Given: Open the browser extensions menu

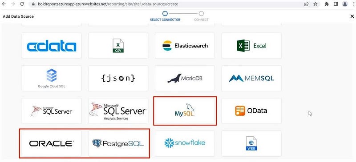Looking at the screenshot, I should (x=327, y=4).
